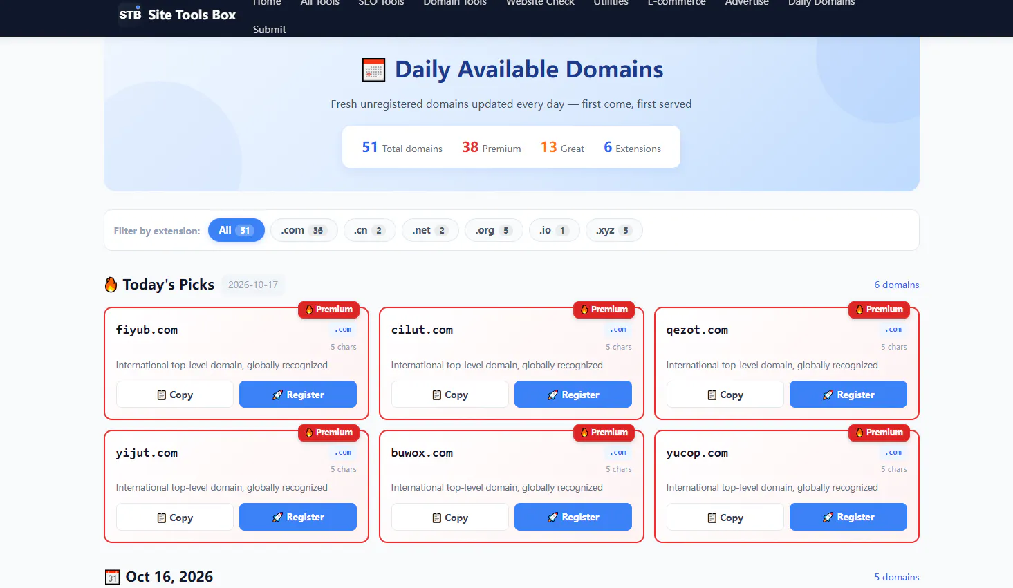Copy the yucop.com domain

tap(725, 518)
